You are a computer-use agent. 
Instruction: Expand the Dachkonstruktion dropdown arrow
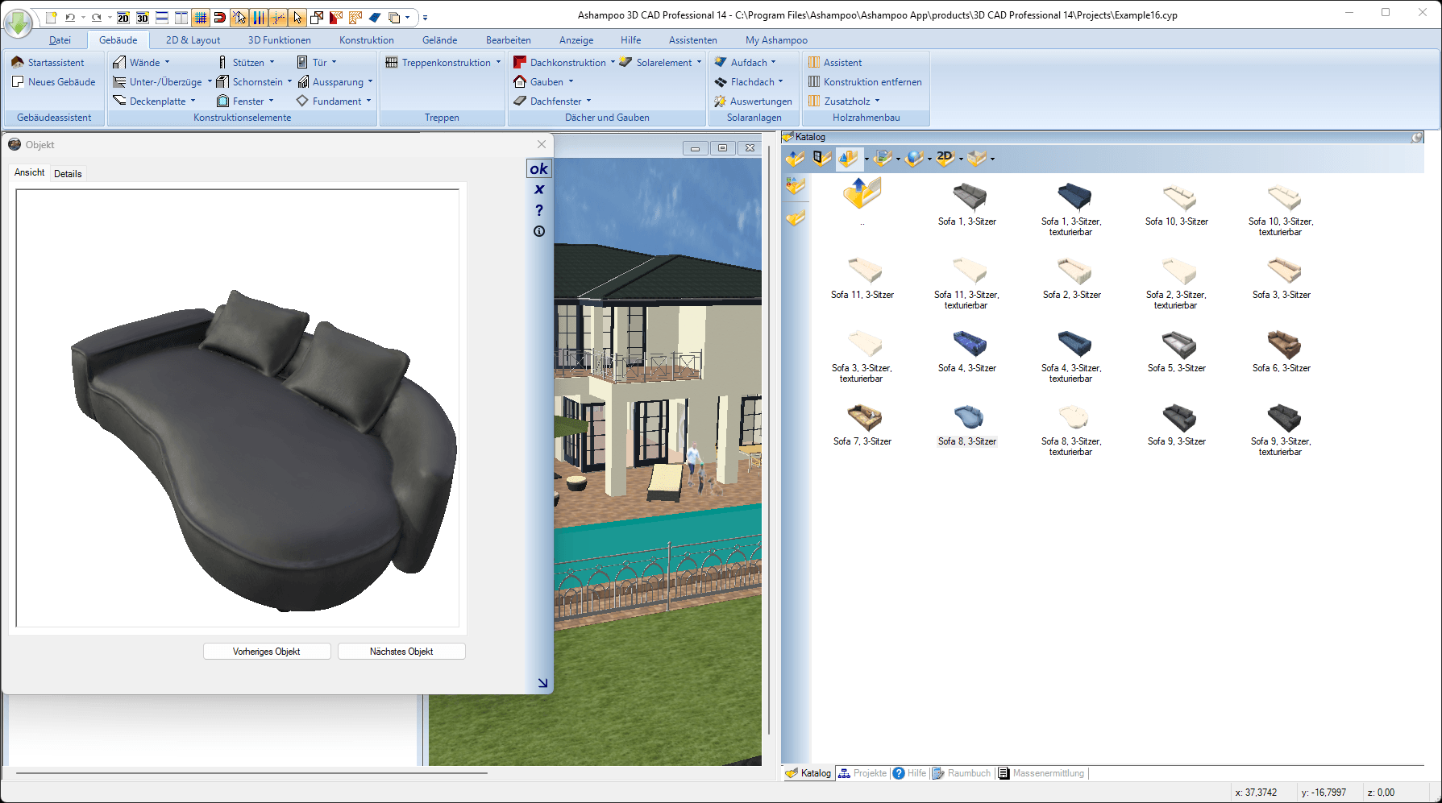click(x=613, y=62)
